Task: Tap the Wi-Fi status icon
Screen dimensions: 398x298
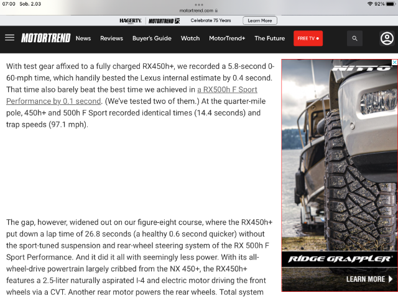Action: [x=370, y=4]
